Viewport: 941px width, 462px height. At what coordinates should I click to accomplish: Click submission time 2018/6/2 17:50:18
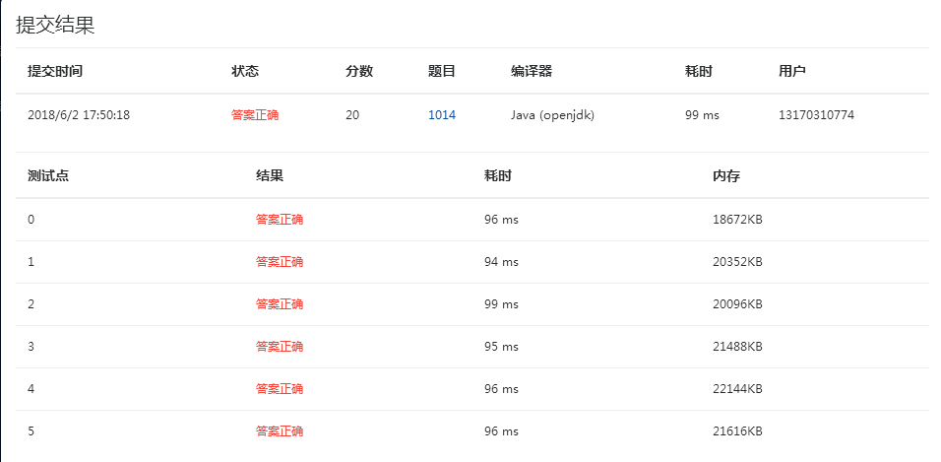click(x=79, y=115)
